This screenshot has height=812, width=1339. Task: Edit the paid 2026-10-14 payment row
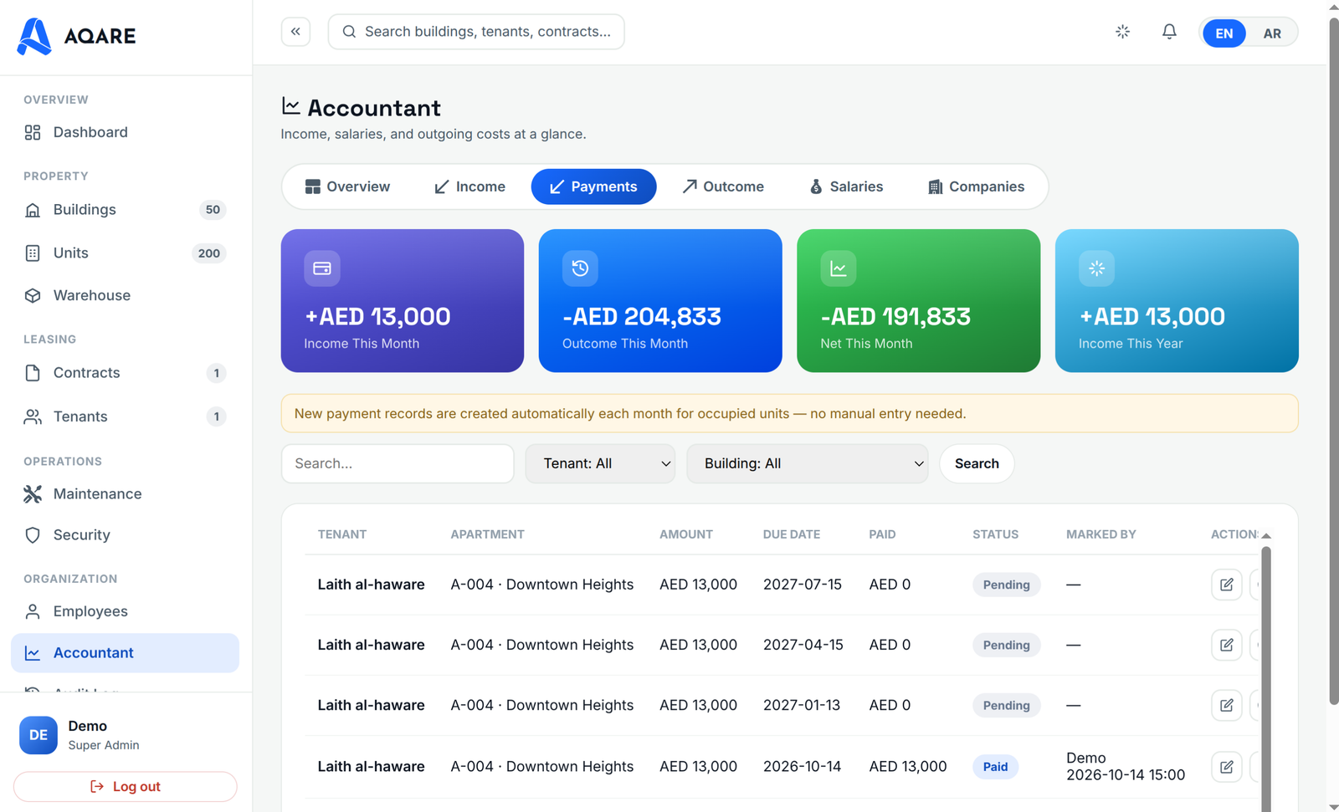click(1226, 766)
